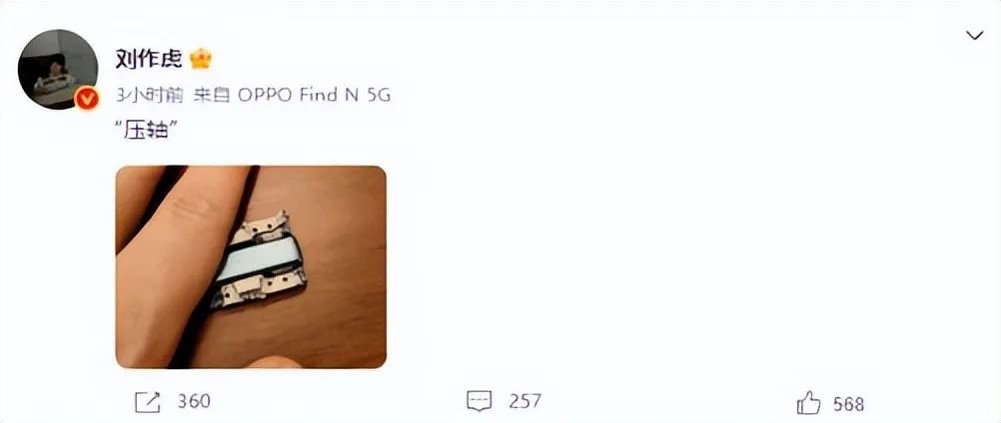Image resolution: width=1001 pixels, height=423 pixels.
Task: Click the 来自 source label
Action: tap(212, 96)
